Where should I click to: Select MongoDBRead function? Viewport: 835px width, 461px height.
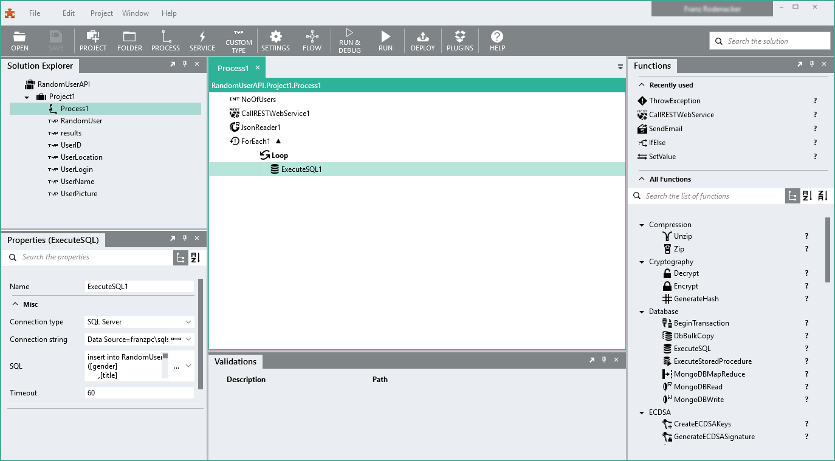[698, 387]
